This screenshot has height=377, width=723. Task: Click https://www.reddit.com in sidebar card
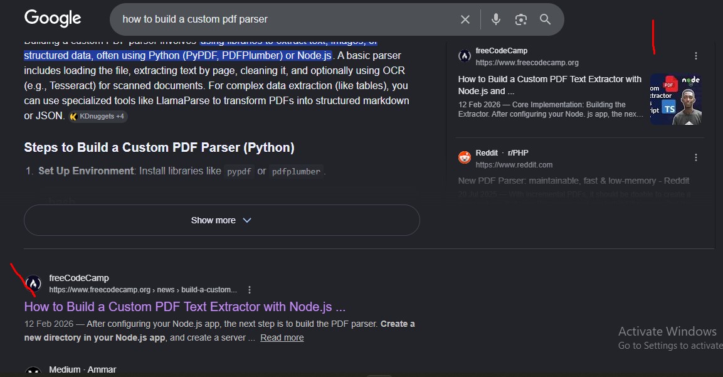[514, 165]
